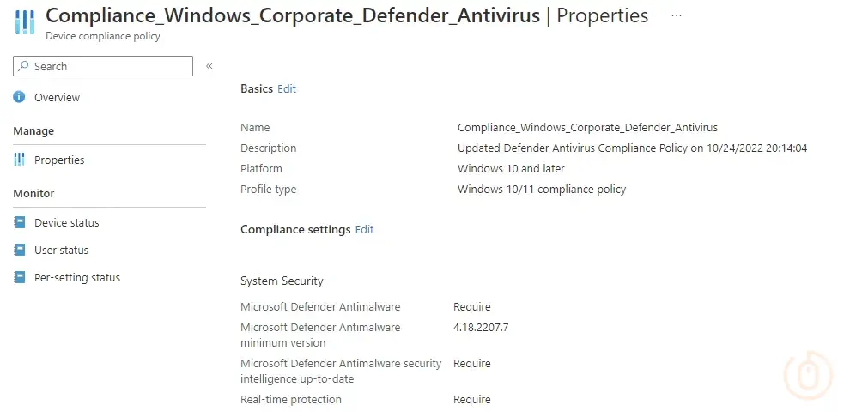Screen dimensions: 850x417
Task: Show Per-setting status report
Action: [77, 278]
